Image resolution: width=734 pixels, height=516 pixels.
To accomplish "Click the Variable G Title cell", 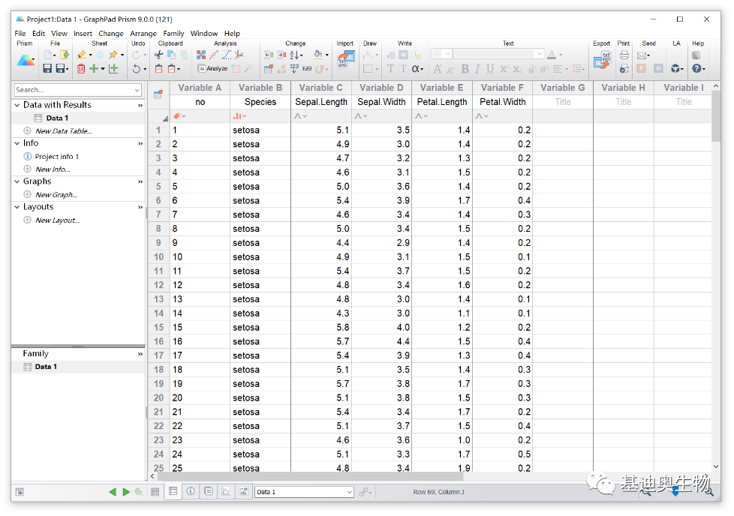I will (563, 102).
